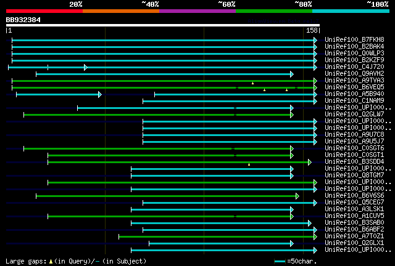Select label UniRef100_C0SGT6
This screenshot has width=395, height=266.
click(x=354, y=148)
